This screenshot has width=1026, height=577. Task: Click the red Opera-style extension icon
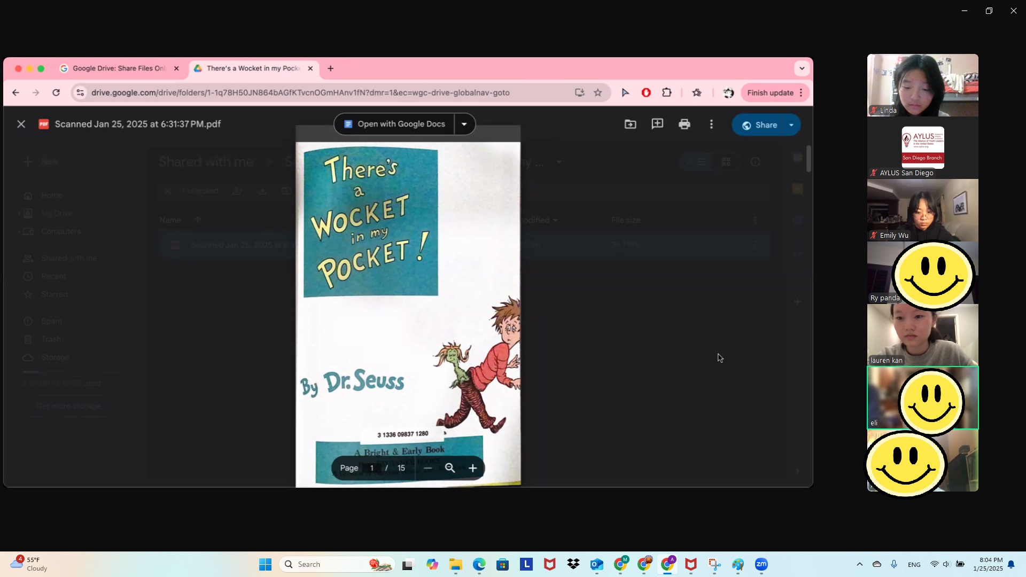tap(646, 92)
